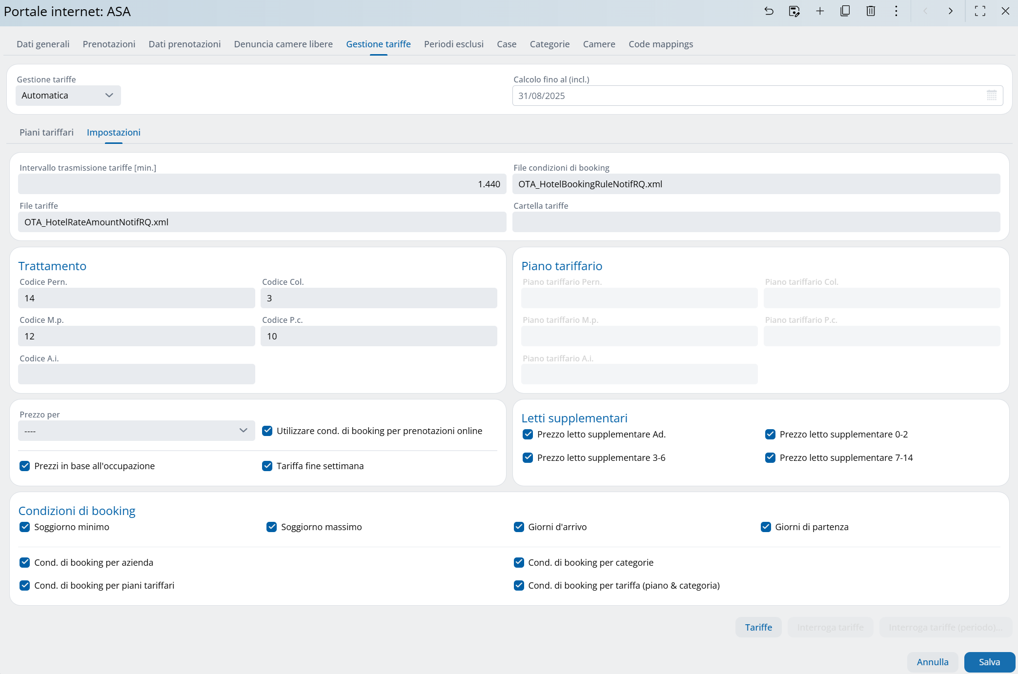Image resolution: width=1018 pixels, height=674 pixels.
Task: Go to the next record arrow
Action: (x=950, y=11)
